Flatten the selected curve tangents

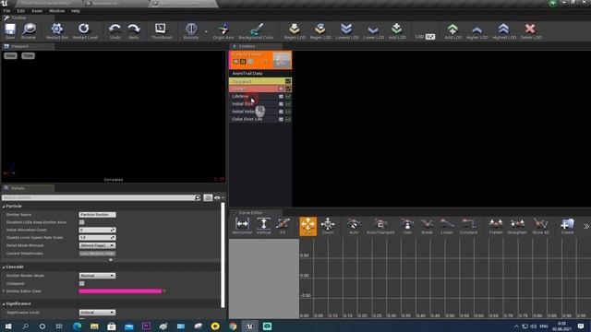496,226
